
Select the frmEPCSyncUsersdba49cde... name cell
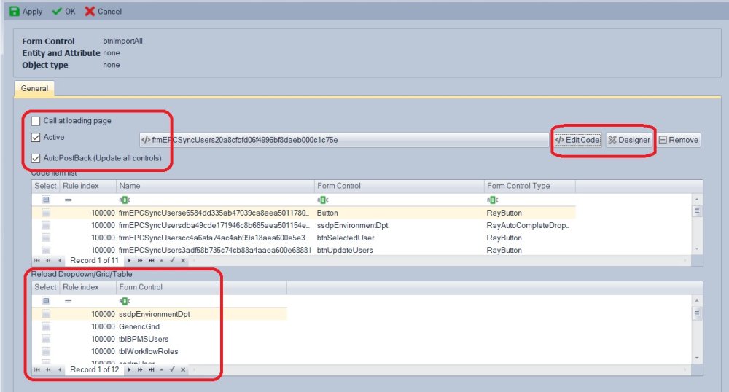point(214,225)
